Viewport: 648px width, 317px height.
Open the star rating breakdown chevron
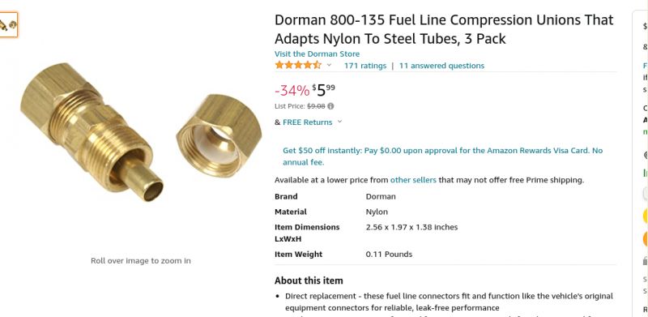coord(329,65)
